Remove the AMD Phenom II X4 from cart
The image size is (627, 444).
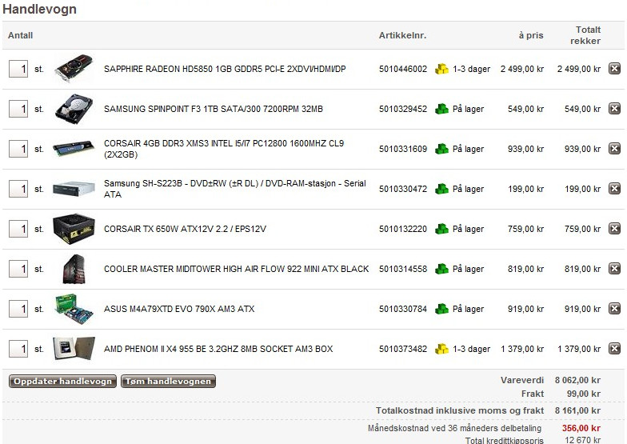click(x=614, y=349)
